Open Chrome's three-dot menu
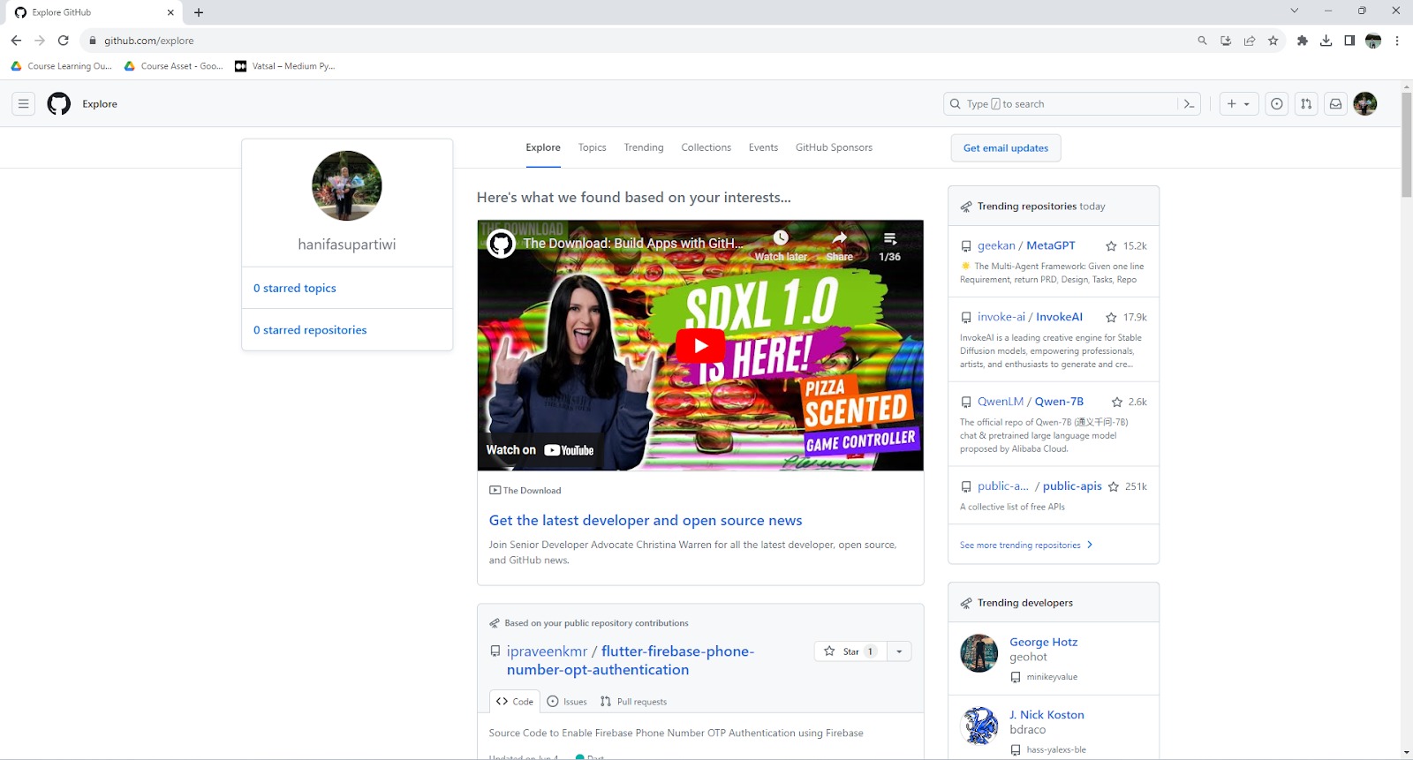Viewport: 1413px width, 760px height. 1397,41
